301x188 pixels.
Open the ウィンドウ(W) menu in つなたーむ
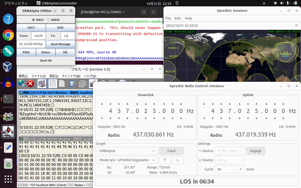pos(71,76)
